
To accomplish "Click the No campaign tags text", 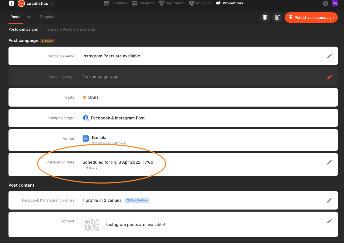I will (x=100, y=76).
